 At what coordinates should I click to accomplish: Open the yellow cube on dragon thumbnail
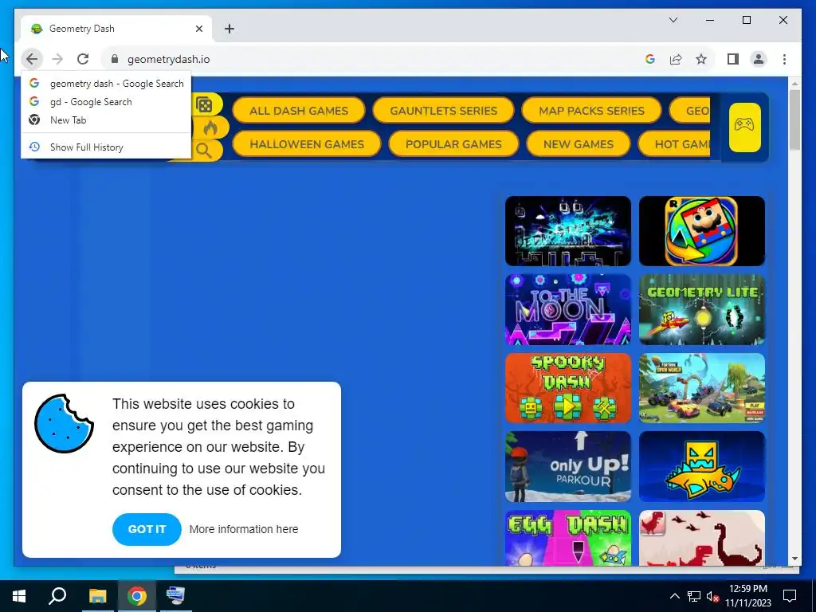click(x=701, y=466)
